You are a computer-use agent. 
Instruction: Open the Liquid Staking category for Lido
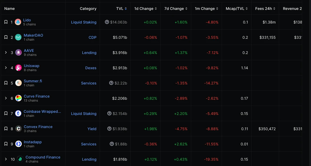84,22
